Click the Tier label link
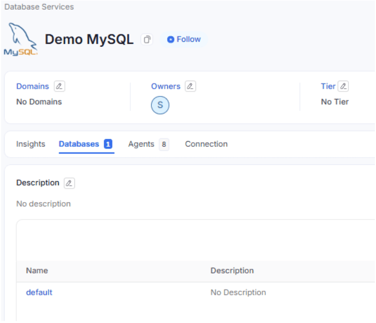Screen dimensions: 376x323 pyautogui.click(x=328, y=86)
